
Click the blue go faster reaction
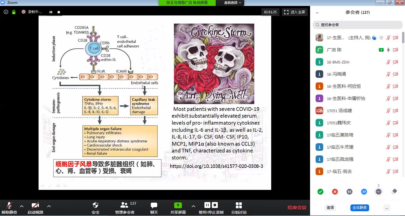click(x=364, y=192)
